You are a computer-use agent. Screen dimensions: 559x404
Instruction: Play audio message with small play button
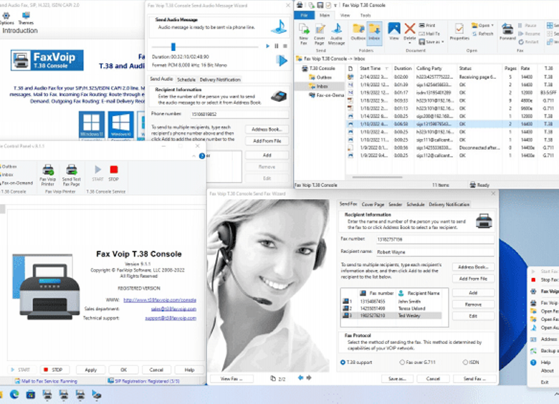[267, 46]
